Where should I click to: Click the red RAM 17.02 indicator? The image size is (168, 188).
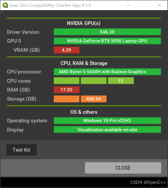click(x=66, y=90)
